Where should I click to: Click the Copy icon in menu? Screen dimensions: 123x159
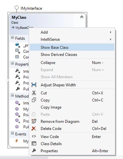(x=34, y=100)
